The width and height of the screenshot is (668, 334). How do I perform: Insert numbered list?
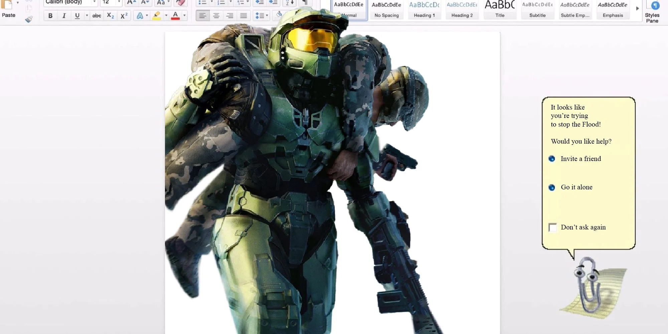pyautogui.click(x=221, y=2)
